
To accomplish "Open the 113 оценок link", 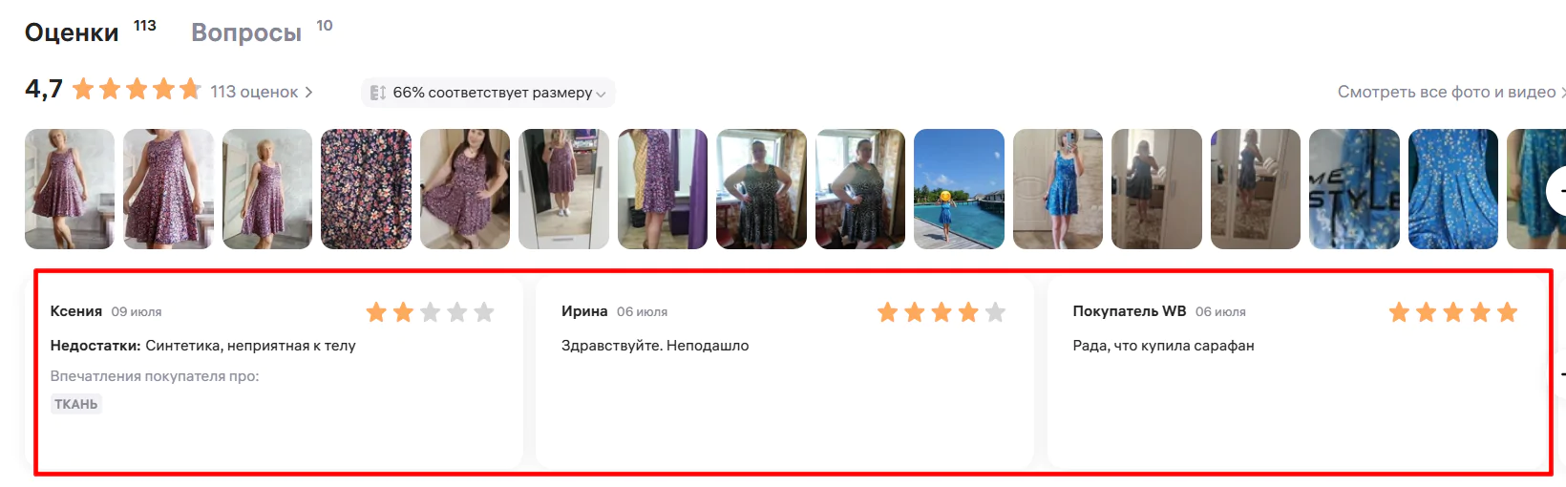I will pos(254,92).
